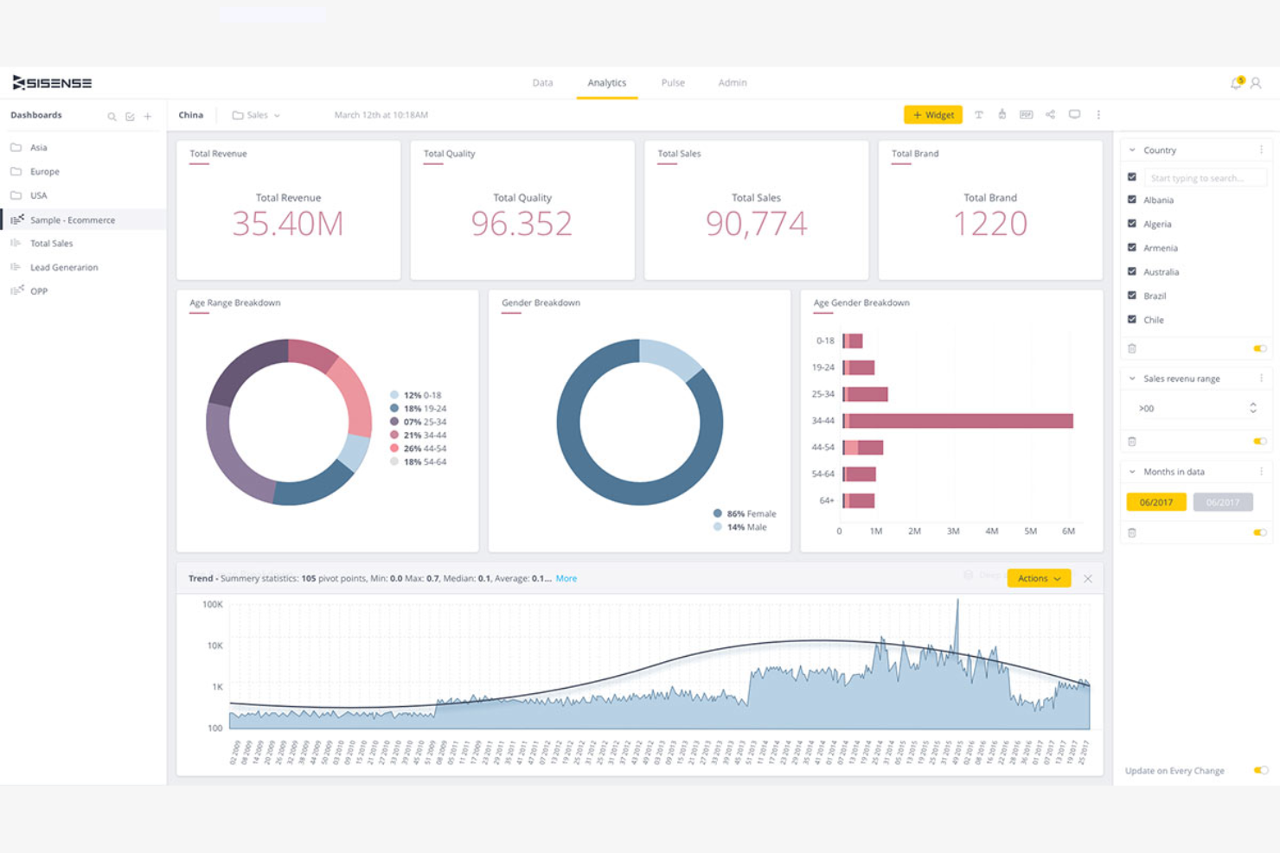
Task: Open the Pulse menu item
Action: [673, 82]
